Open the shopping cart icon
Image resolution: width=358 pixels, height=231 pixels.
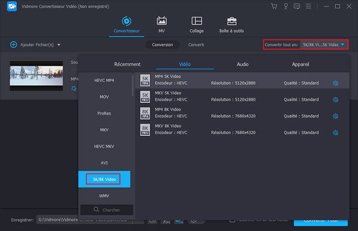click(274, 6)
